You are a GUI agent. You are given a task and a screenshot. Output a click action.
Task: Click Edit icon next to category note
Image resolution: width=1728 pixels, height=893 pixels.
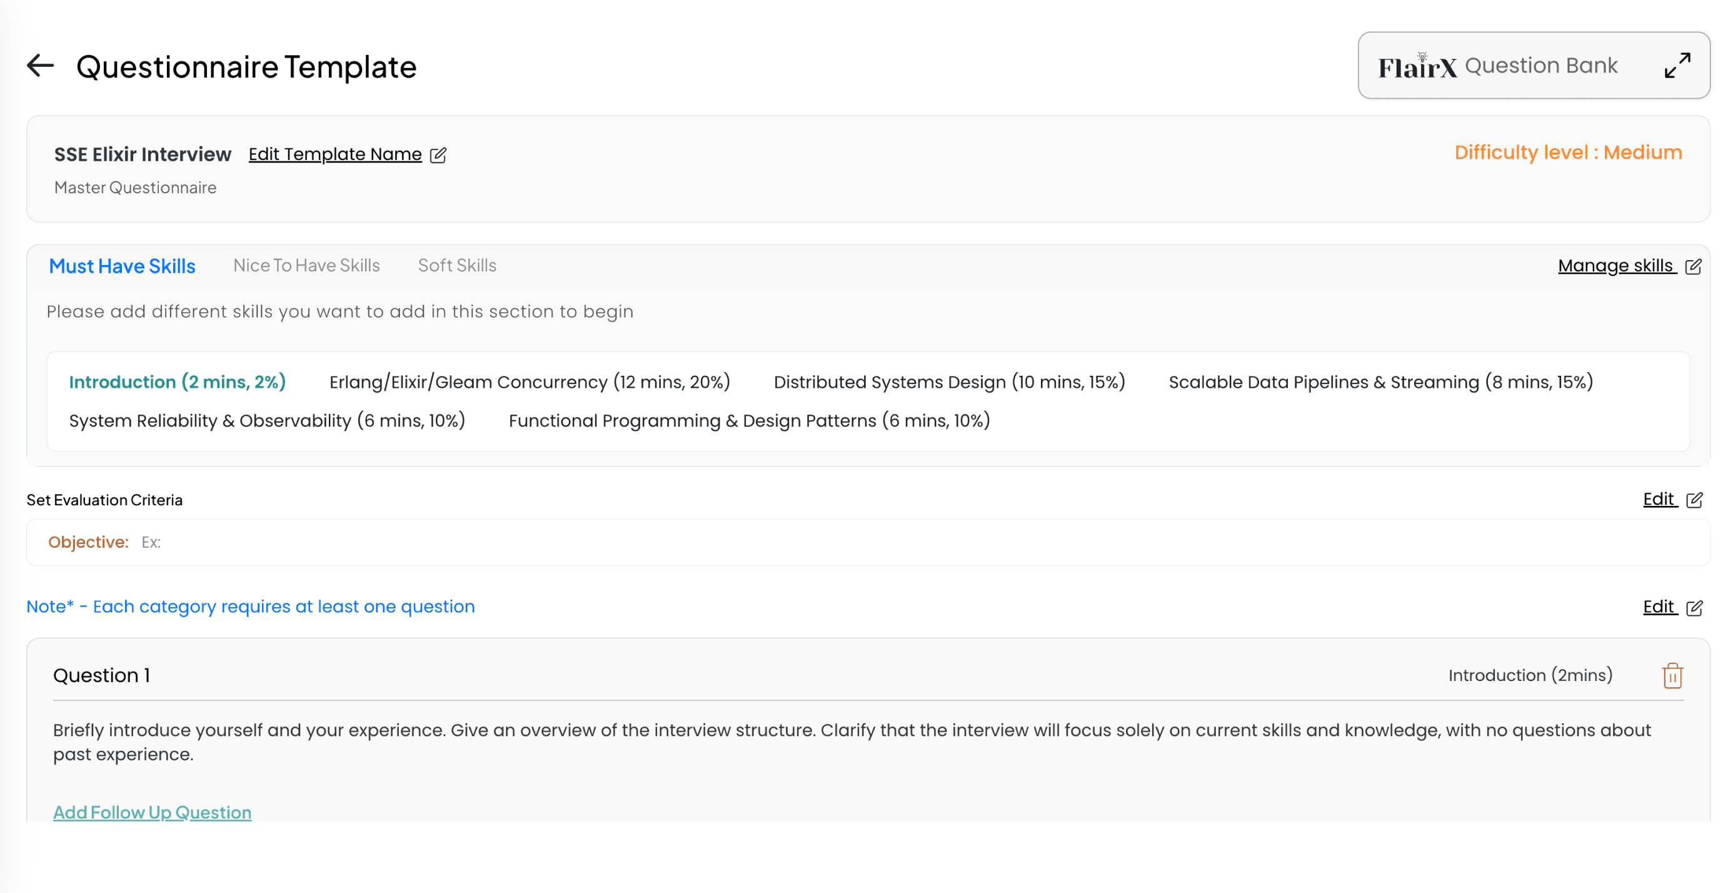tap(1694, 607)
